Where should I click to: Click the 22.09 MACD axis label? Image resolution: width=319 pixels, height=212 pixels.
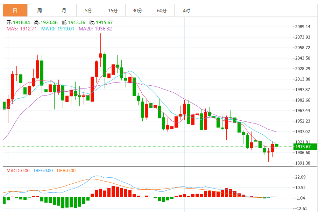pyautogui.click(x=300, y=177)
